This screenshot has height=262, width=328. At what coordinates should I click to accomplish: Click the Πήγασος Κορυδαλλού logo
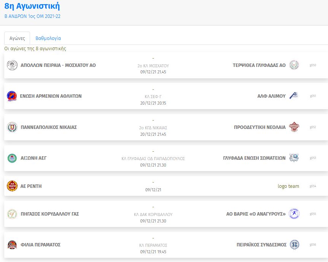point(12,214)
